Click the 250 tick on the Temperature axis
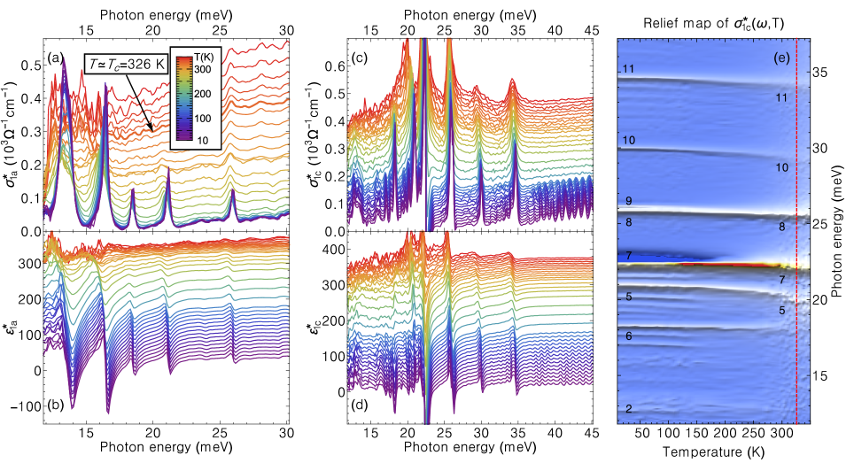Viewport: 854px width, 463px height. 754,433
